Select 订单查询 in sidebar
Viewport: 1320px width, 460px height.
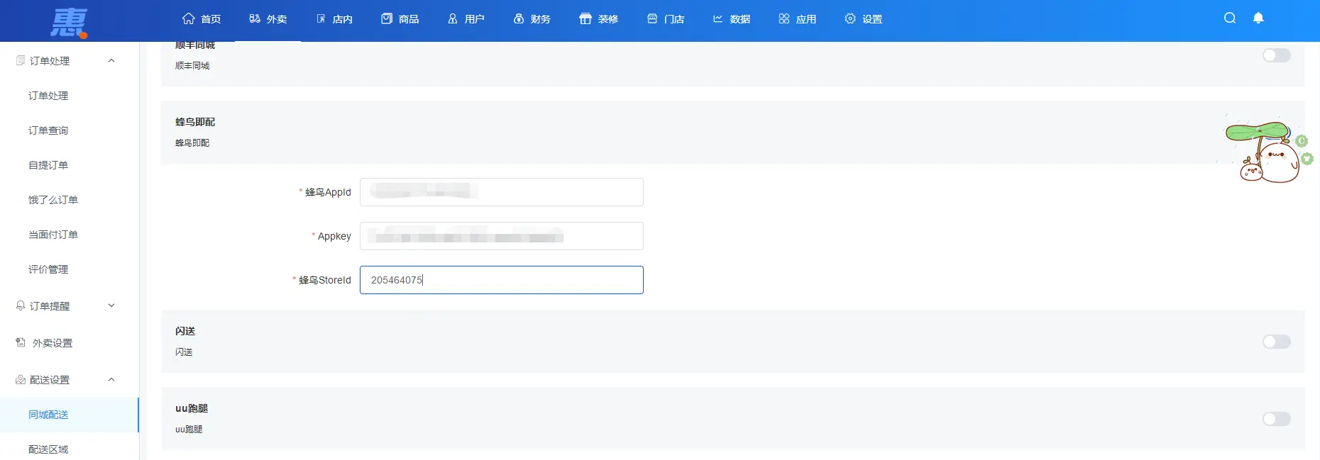[48, 130]
